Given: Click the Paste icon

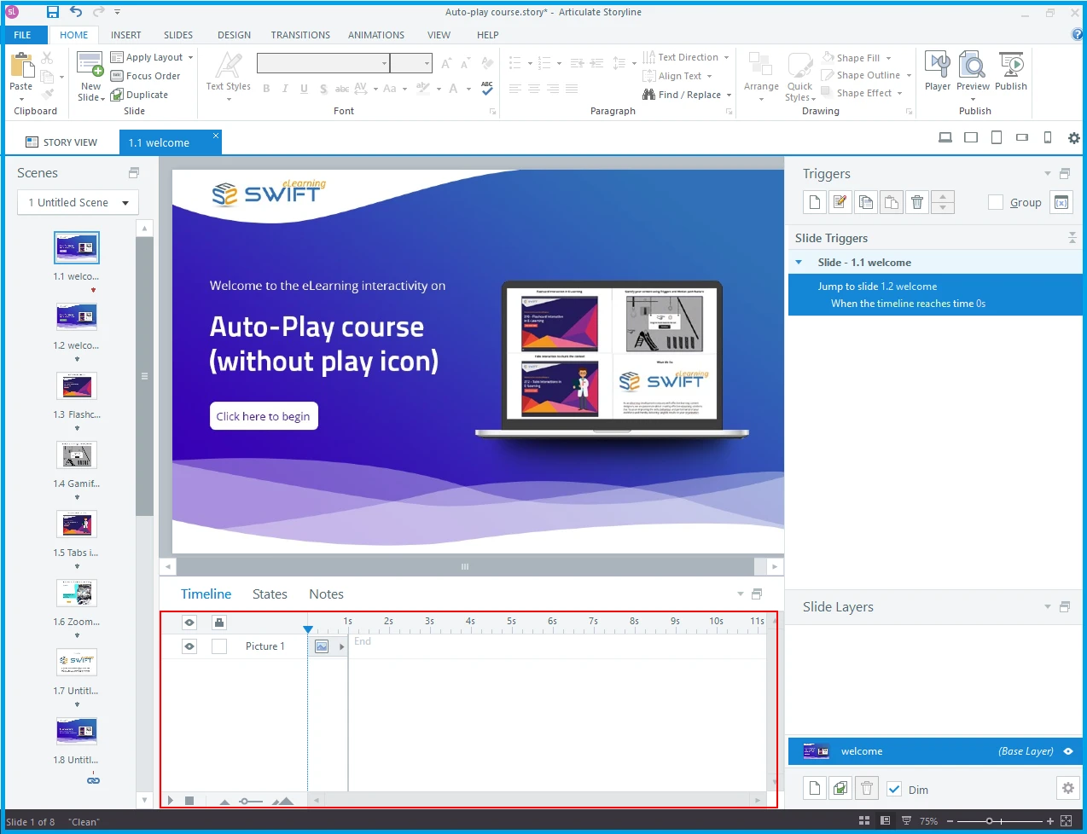Looking at the screenshot, I should tap(21, 67).
